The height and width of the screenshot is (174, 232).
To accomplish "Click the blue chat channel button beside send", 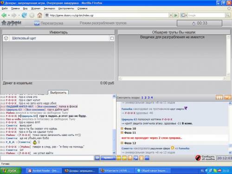I will click(x=108, y=158).
